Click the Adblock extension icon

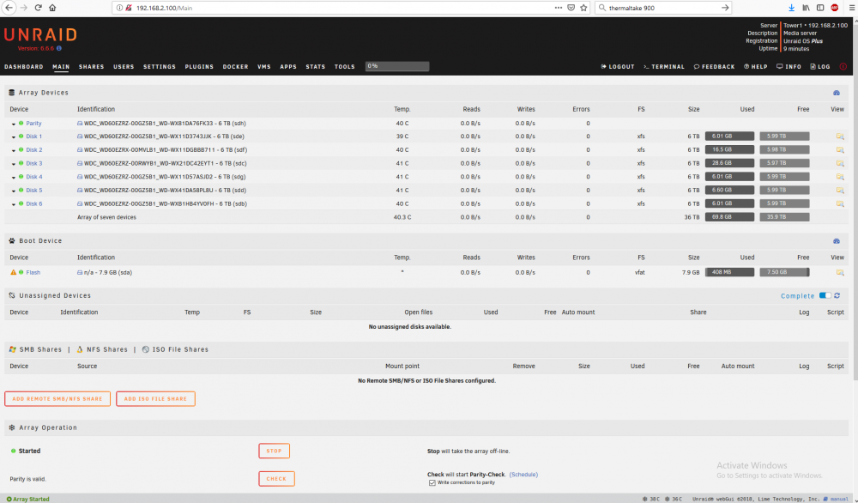(x=835, y=8)
